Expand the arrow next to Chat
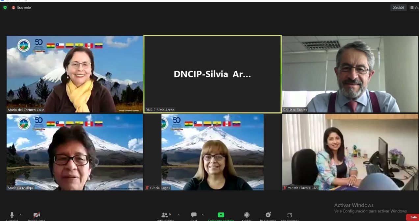The height and width of the screenshot is (221, 419). 202,215
